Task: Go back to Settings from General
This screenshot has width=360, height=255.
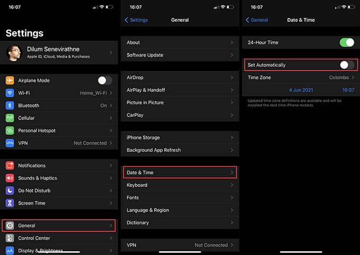Action: coord(136,20)
